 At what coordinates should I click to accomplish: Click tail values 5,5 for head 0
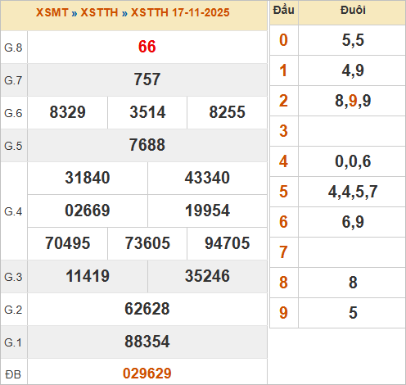[x=353, y=40]
